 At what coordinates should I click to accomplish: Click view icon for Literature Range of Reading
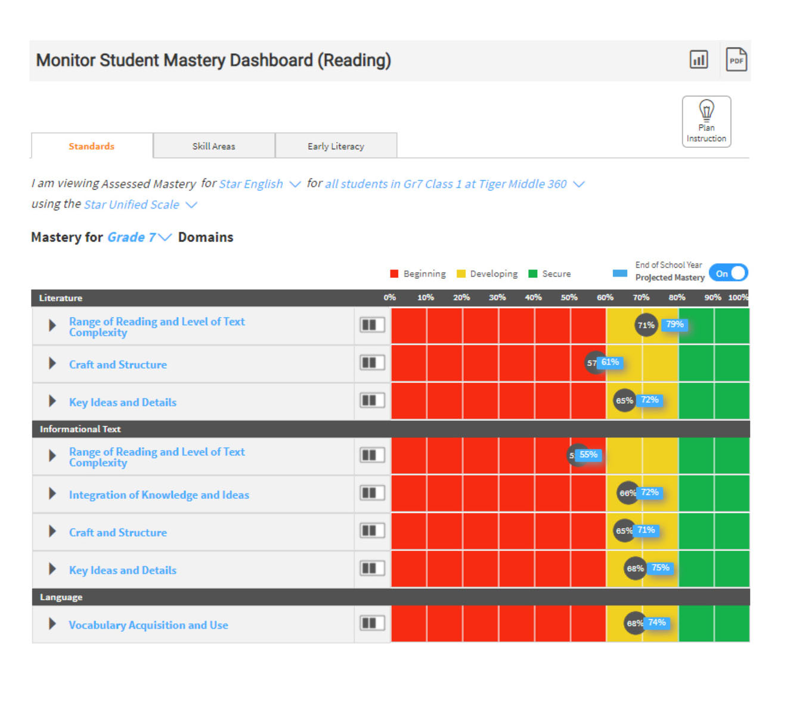point(372,325)
